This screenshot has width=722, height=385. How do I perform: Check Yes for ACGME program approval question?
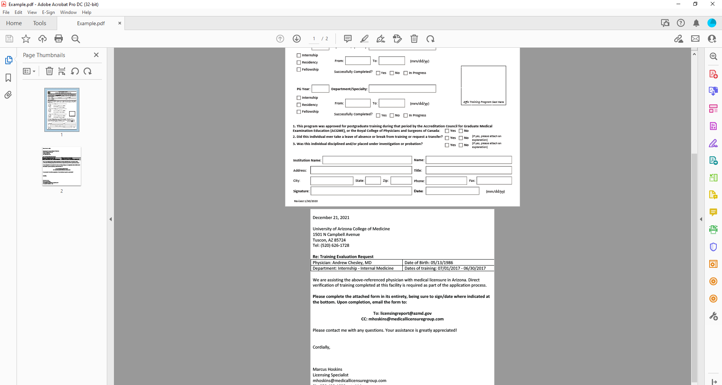click(x=448, y=131)
